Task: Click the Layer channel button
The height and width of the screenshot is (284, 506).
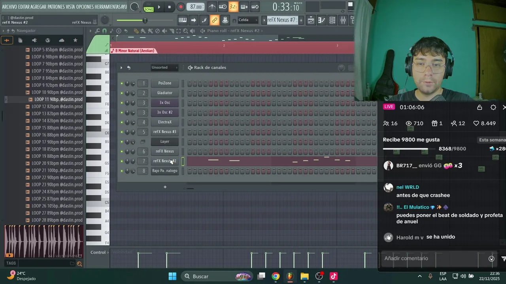Action: (x=165, y=142)
